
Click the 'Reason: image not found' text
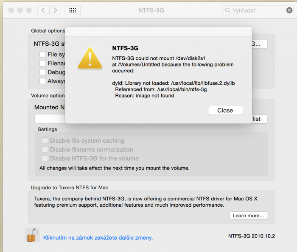[x=145, y=96]
